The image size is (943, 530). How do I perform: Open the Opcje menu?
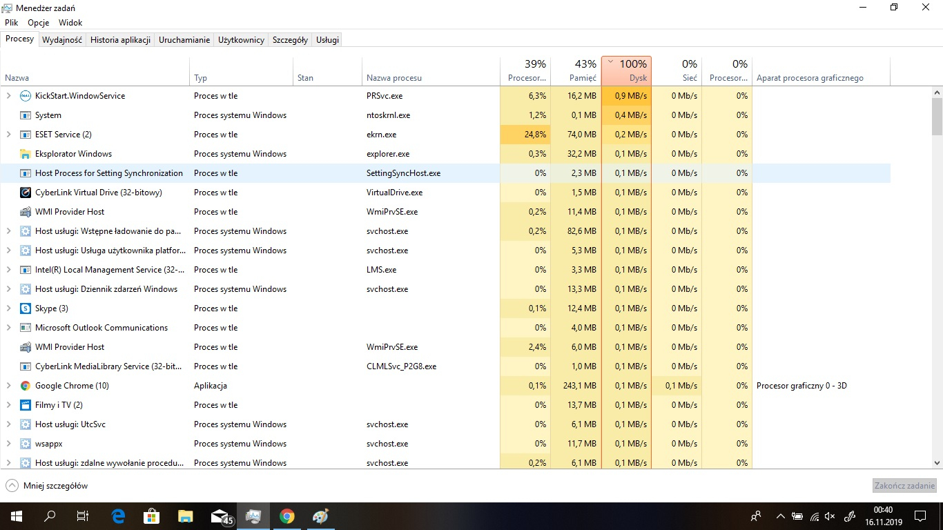39,23
